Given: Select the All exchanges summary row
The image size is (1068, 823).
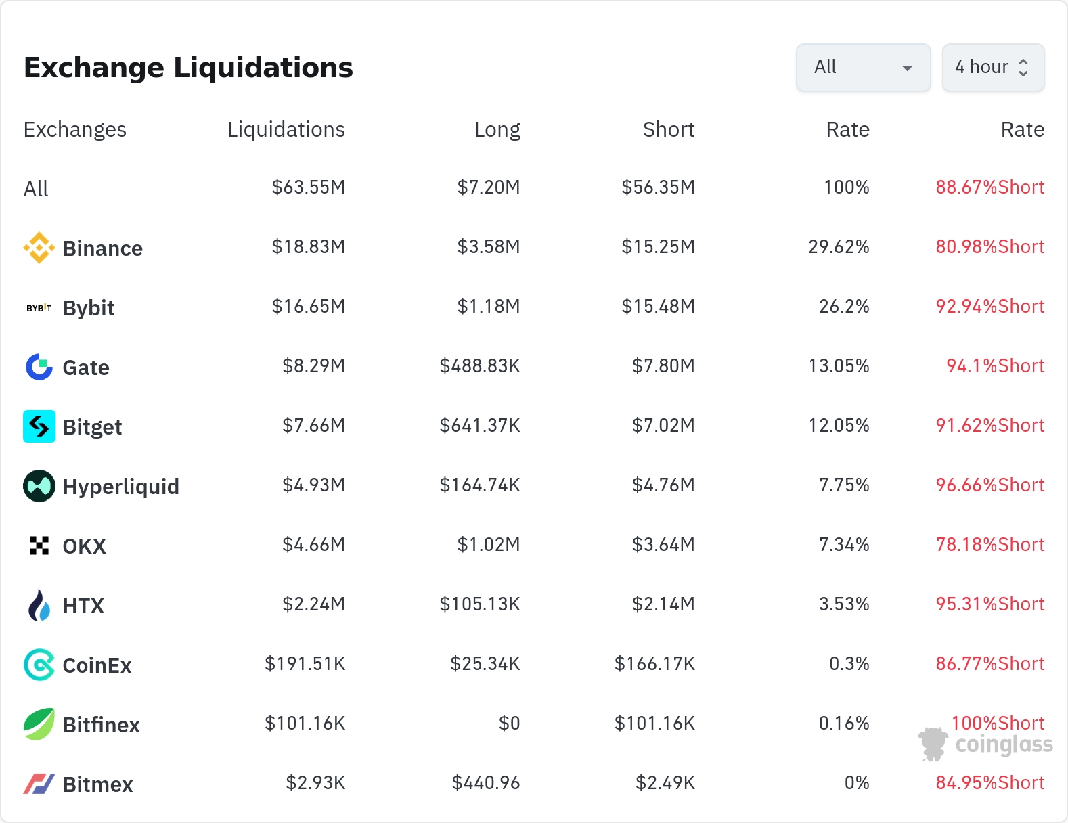Looking at the screenshot, I should click(36, 189).
